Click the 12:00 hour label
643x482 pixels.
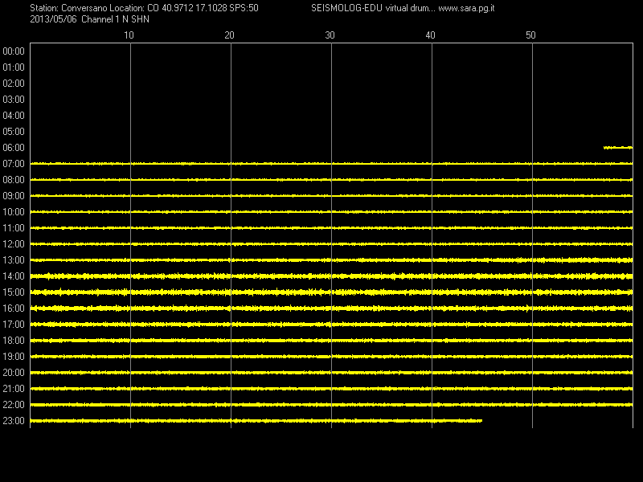pos(14,244)
